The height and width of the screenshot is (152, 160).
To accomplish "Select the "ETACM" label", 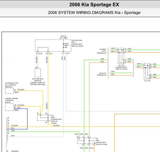I will click(8, 102).
